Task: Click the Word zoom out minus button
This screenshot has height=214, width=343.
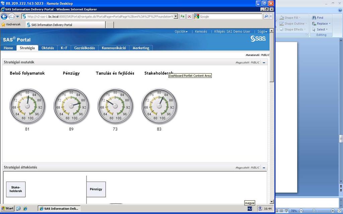Action: (x=301, y=211)
